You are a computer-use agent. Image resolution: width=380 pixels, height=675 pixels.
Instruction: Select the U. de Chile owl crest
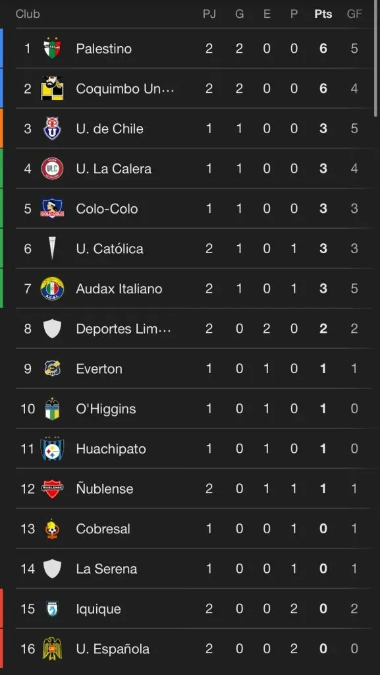tap(53, 129)
